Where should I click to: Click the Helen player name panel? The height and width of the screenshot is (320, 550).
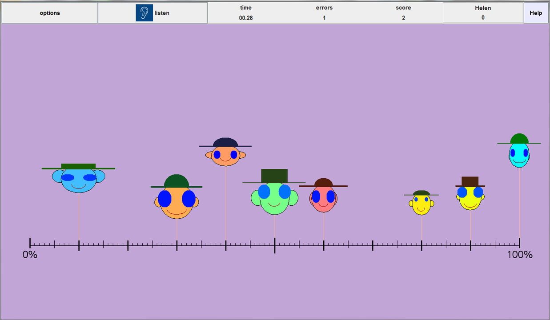(482, 13)
